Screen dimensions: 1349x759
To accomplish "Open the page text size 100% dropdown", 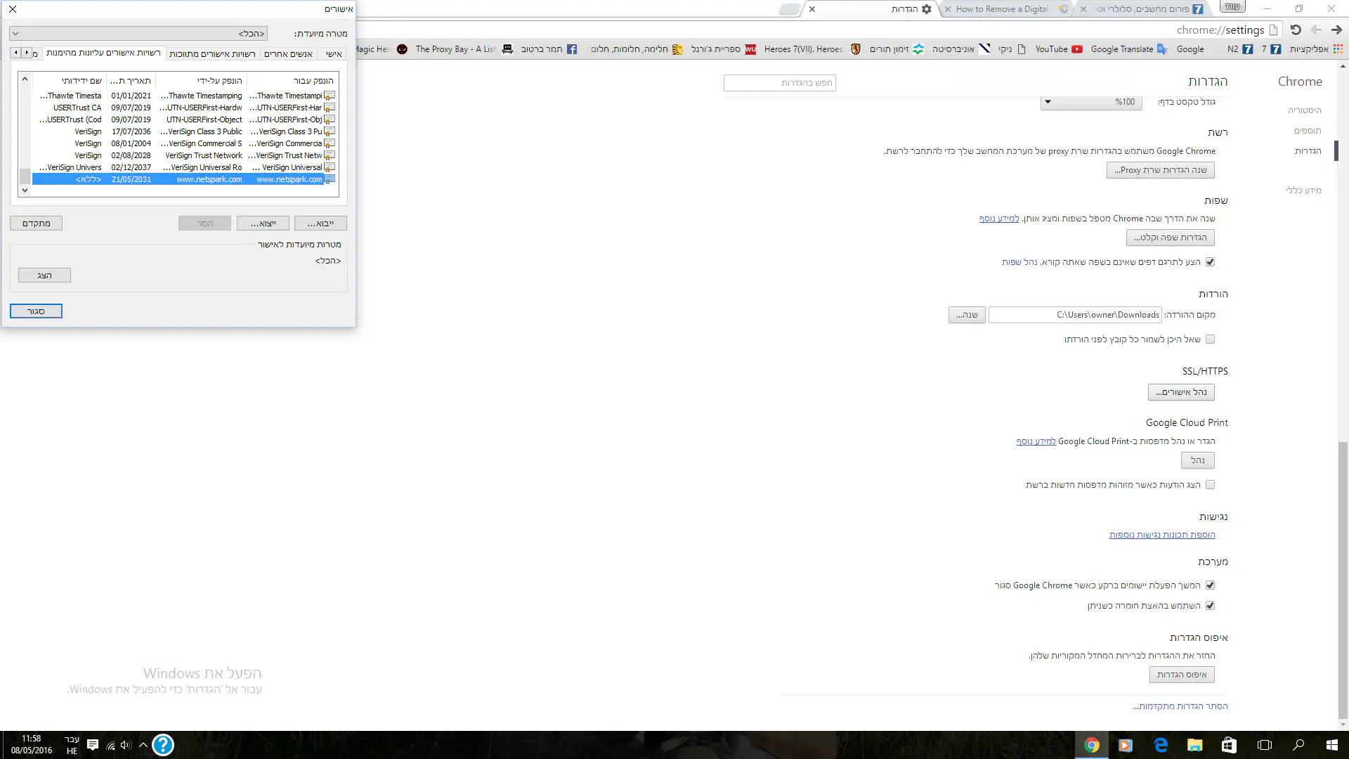I will coord(1091,102).
